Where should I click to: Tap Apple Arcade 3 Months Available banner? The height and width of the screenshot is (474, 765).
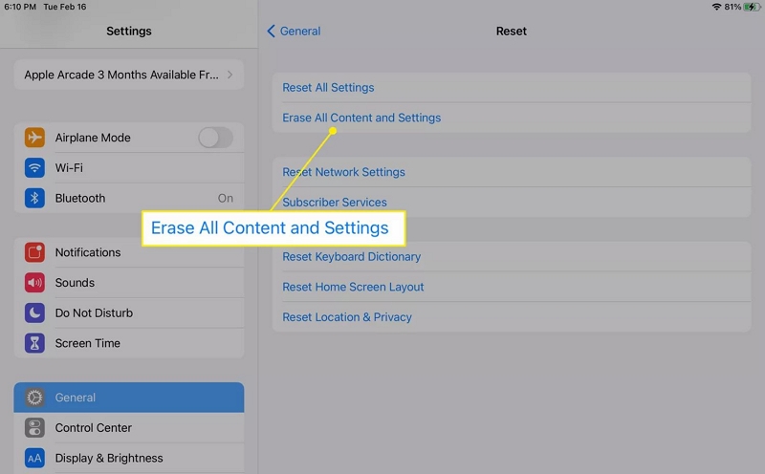129,75
